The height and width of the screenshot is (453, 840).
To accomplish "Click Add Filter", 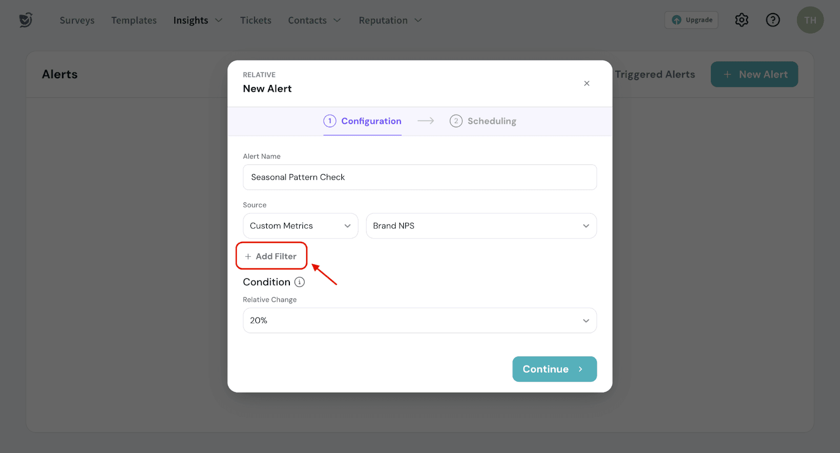I will tap(271, 256).
